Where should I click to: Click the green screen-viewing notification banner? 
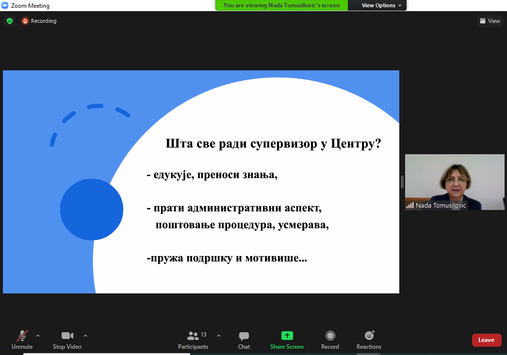click(281, 5)
